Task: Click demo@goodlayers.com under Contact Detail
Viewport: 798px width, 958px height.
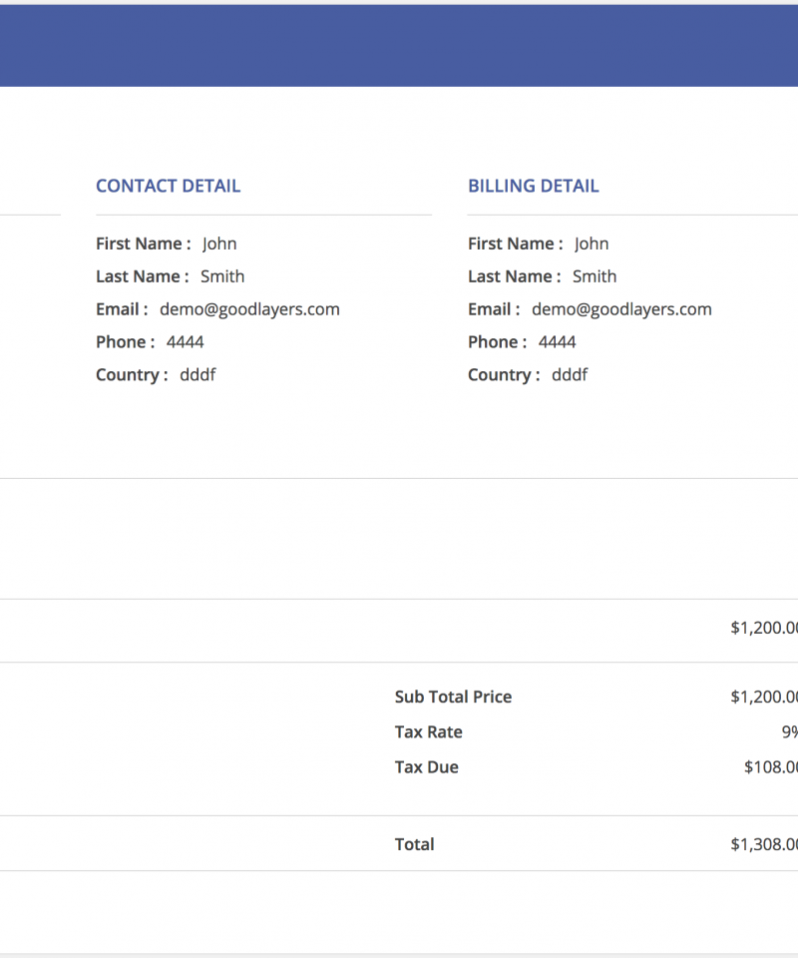Action: 249,309
